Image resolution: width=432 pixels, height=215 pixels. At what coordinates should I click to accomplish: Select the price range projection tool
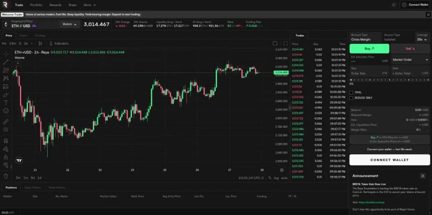point(5,86)
